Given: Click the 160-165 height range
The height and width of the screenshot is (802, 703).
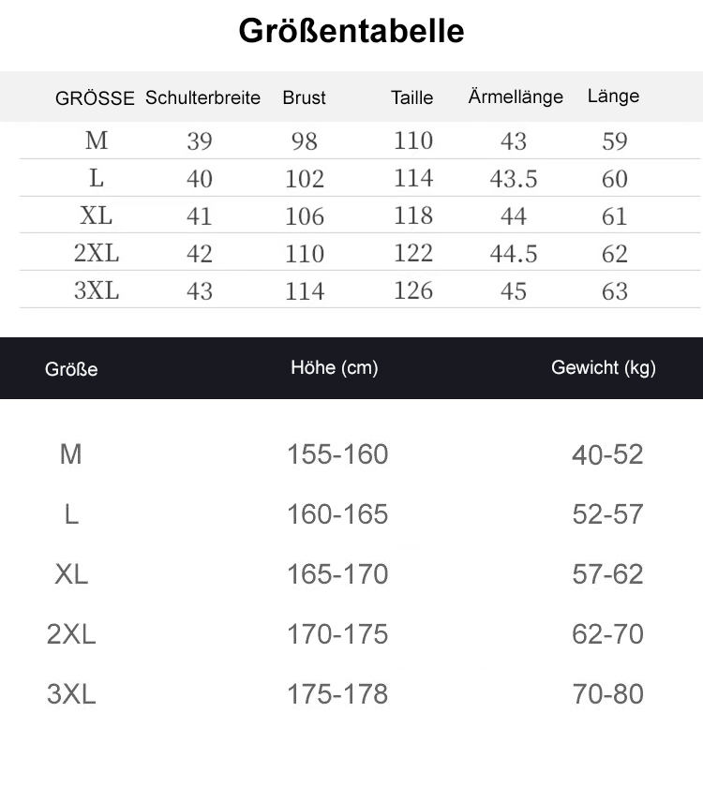Looking at the screenshot, I should [337, 514].
